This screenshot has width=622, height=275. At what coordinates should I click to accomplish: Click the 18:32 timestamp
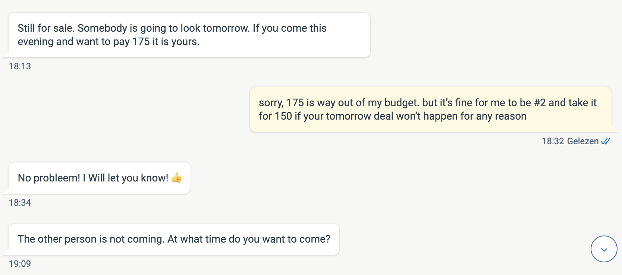click(553, 141)
